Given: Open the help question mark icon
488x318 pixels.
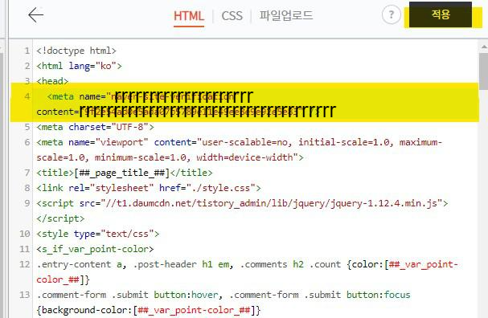Looking at the screenshot, I should coord(392,14).
